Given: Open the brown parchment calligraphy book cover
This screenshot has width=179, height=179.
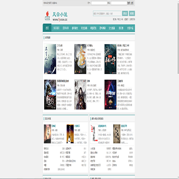Looking at the screenshot, I should [x=117, y=134].
